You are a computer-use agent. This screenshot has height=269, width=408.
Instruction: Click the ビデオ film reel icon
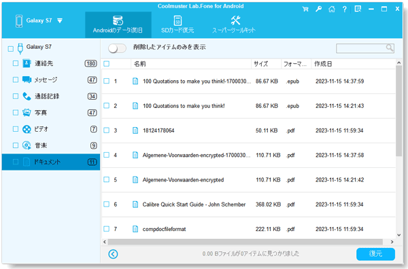[27, 129]
